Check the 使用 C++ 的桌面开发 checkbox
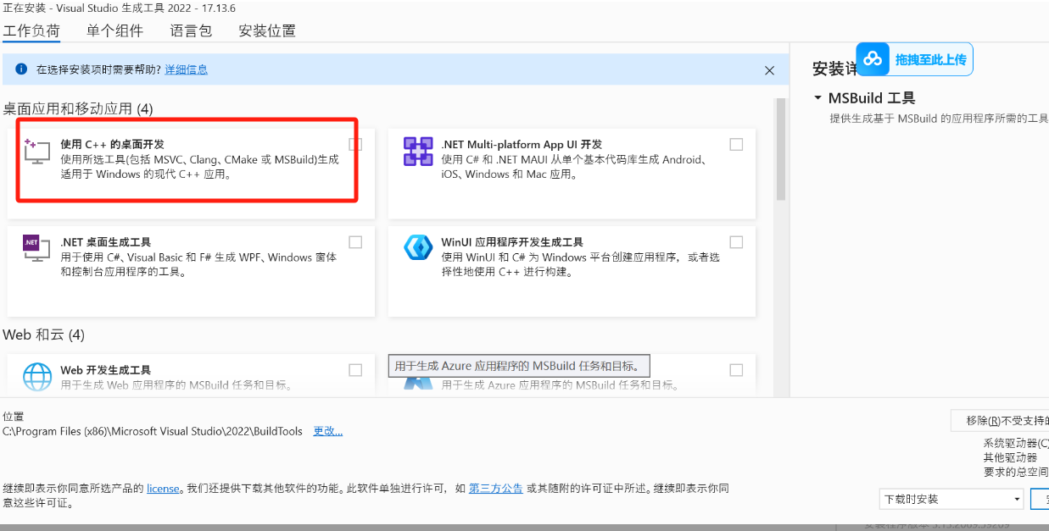 click(355, 145)
